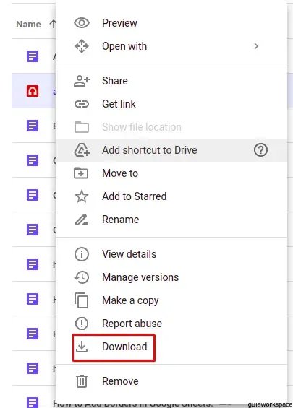This screenshot has width=293, height=408.
Task: Select Download from the context menu
Action: point(171,347)
